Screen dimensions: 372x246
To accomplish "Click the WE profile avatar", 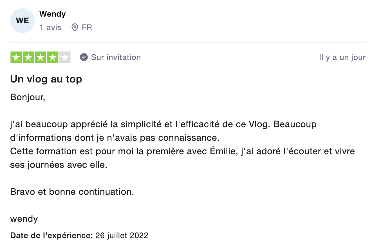I will coord(22,21).
